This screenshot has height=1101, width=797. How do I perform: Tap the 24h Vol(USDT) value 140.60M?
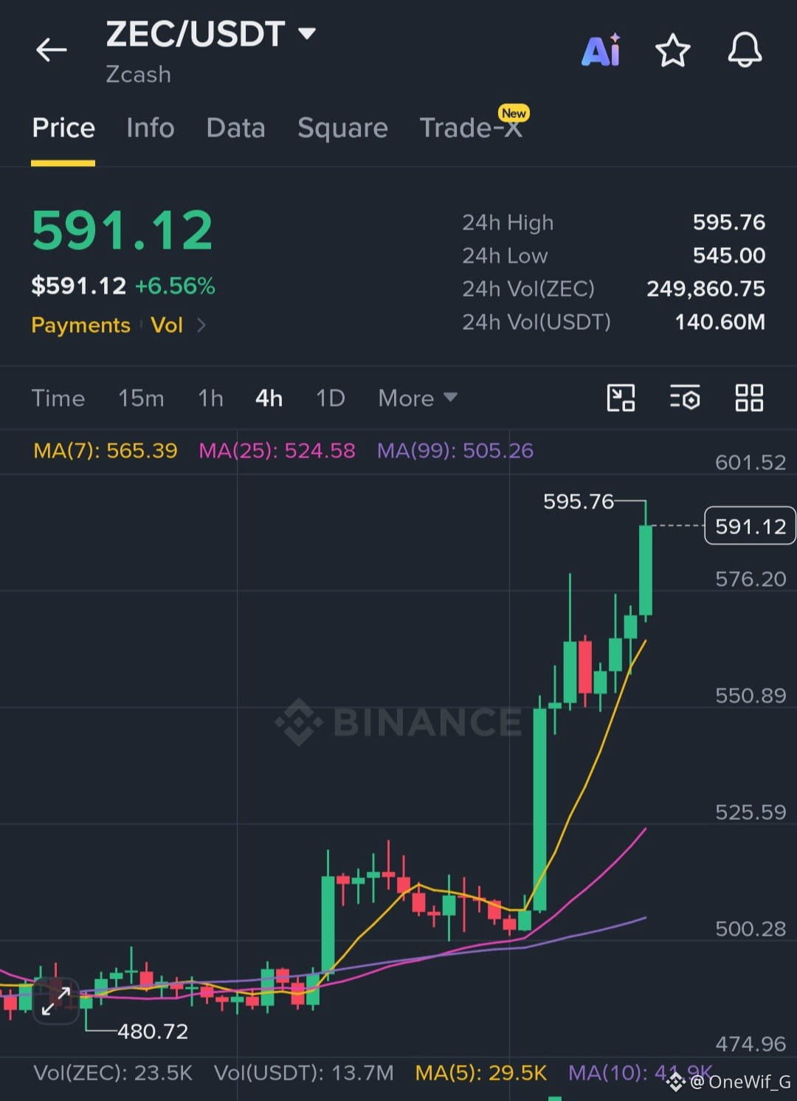(x=720, y=322)
